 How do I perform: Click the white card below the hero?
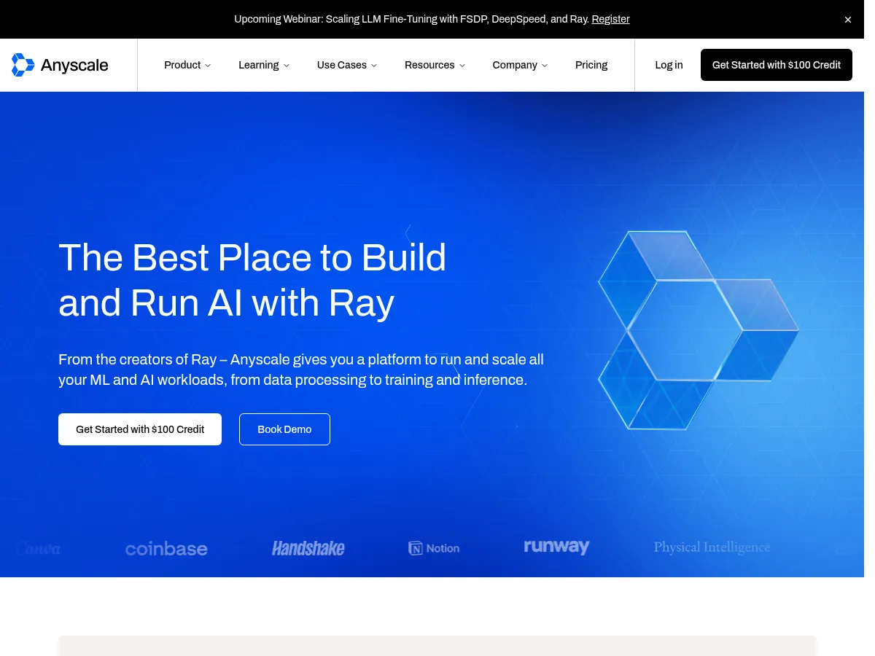pos(437,646)
